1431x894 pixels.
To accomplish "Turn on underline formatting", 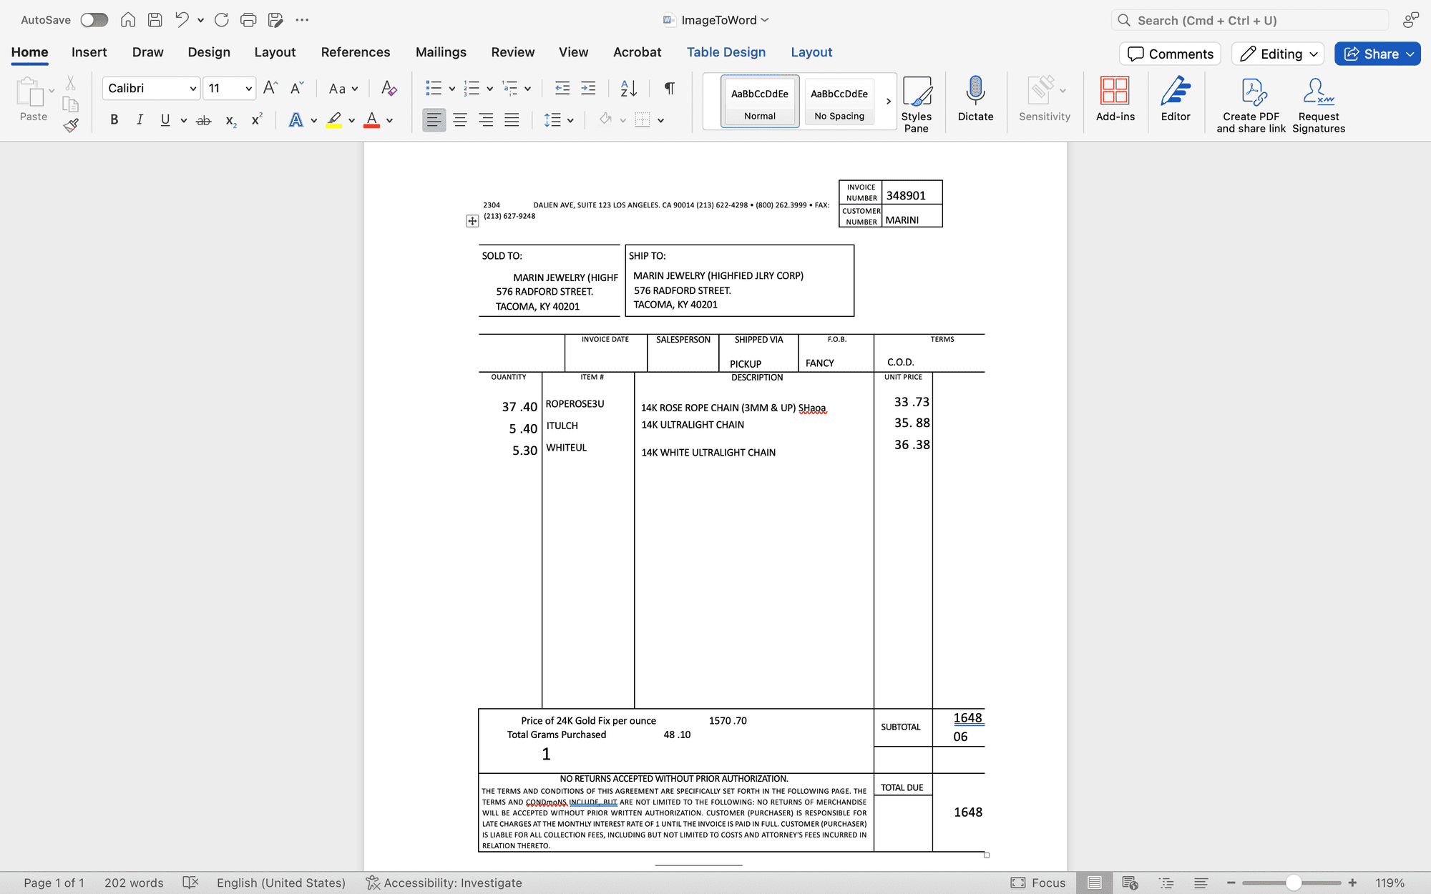I will (x=165, y=119).
